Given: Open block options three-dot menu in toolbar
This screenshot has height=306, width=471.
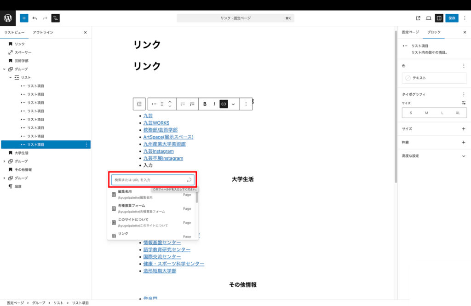Looking at the screenshot, I should point(246,104).
